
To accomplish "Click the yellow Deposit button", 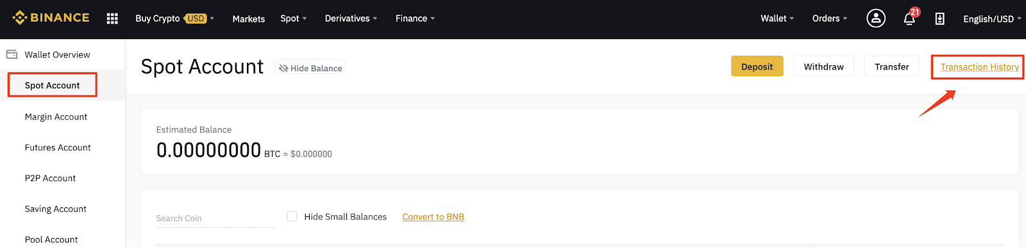I will [757, 67].
